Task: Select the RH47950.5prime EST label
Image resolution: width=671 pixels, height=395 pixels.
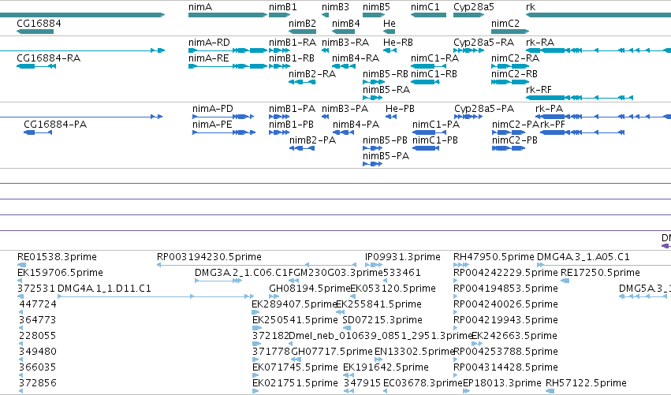Action: click(x=494, y=257)
